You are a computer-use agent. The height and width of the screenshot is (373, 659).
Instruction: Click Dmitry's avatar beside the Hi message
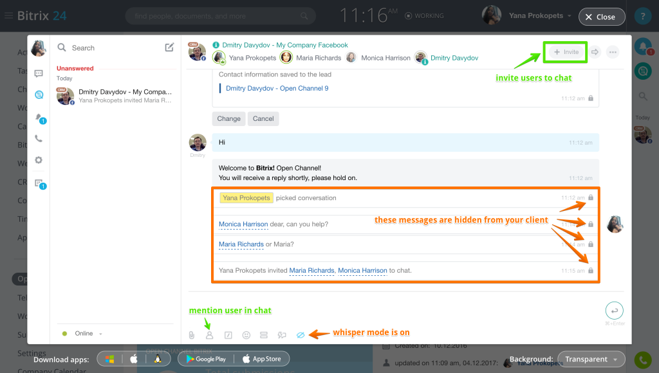click(x=198, y=143)
